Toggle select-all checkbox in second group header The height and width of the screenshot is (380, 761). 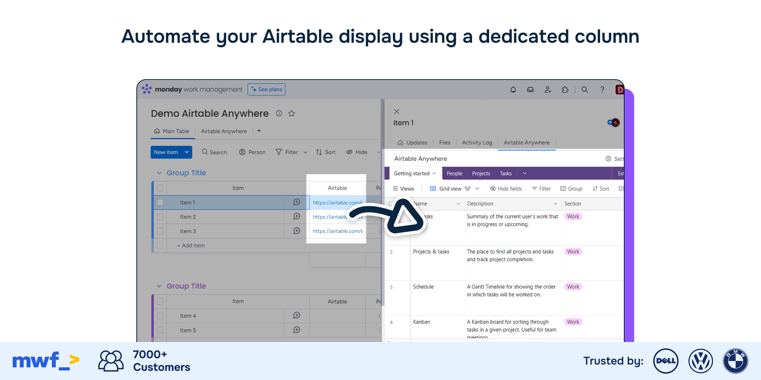(x=160, y=301)
